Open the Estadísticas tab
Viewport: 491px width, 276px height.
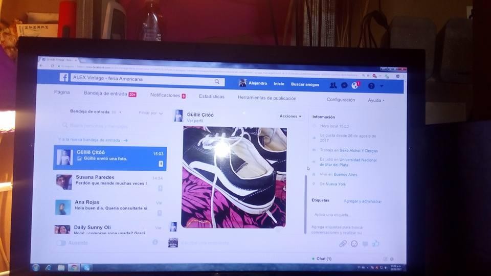tap(212, 97)
